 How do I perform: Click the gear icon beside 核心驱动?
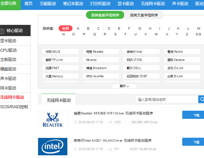tap(2, 31)
